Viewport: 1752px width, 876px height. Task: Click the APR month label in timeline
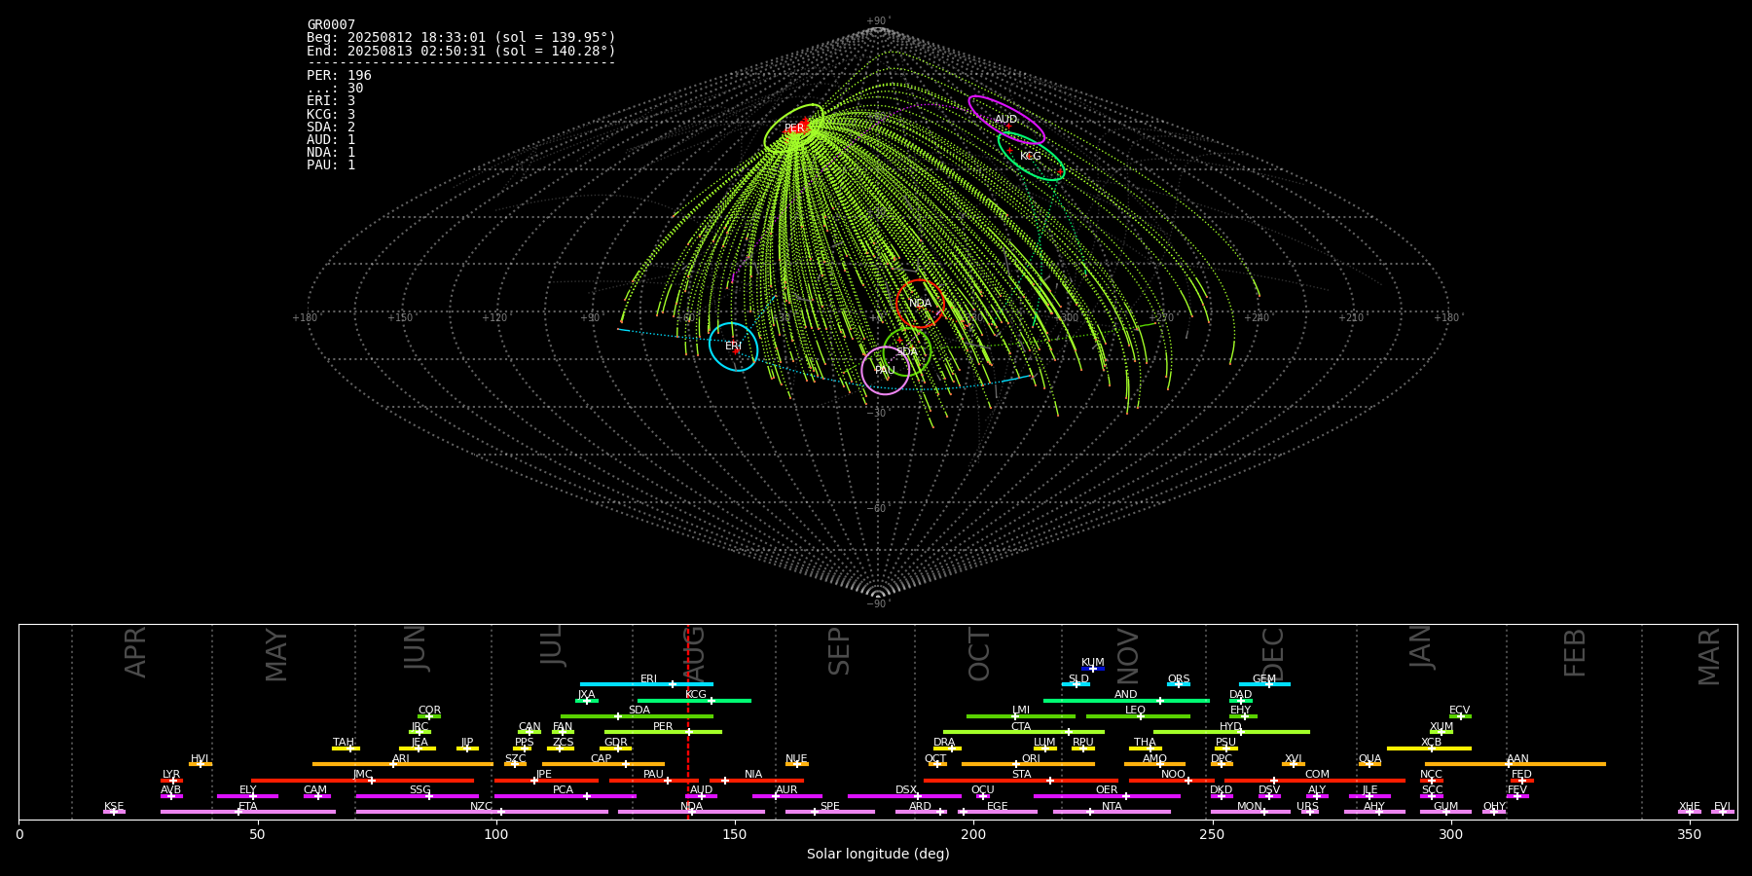[136, 652]
